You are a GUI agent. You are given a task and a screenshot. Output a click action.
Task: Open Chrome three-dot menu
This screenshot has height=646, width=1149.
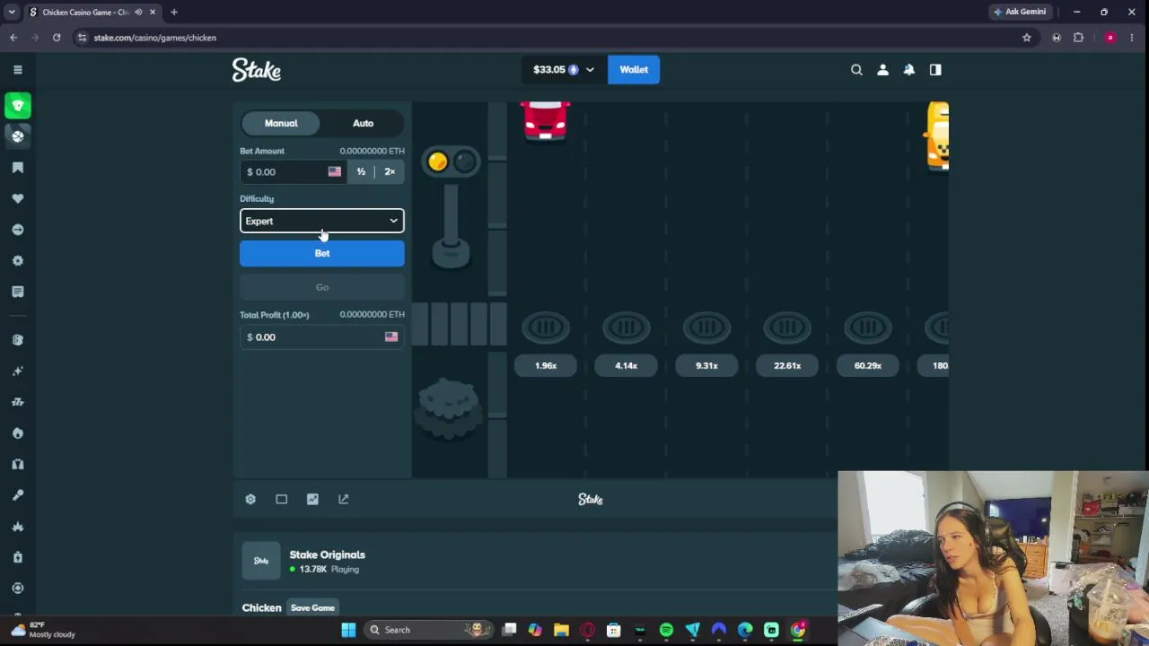tap(1133, 38)
